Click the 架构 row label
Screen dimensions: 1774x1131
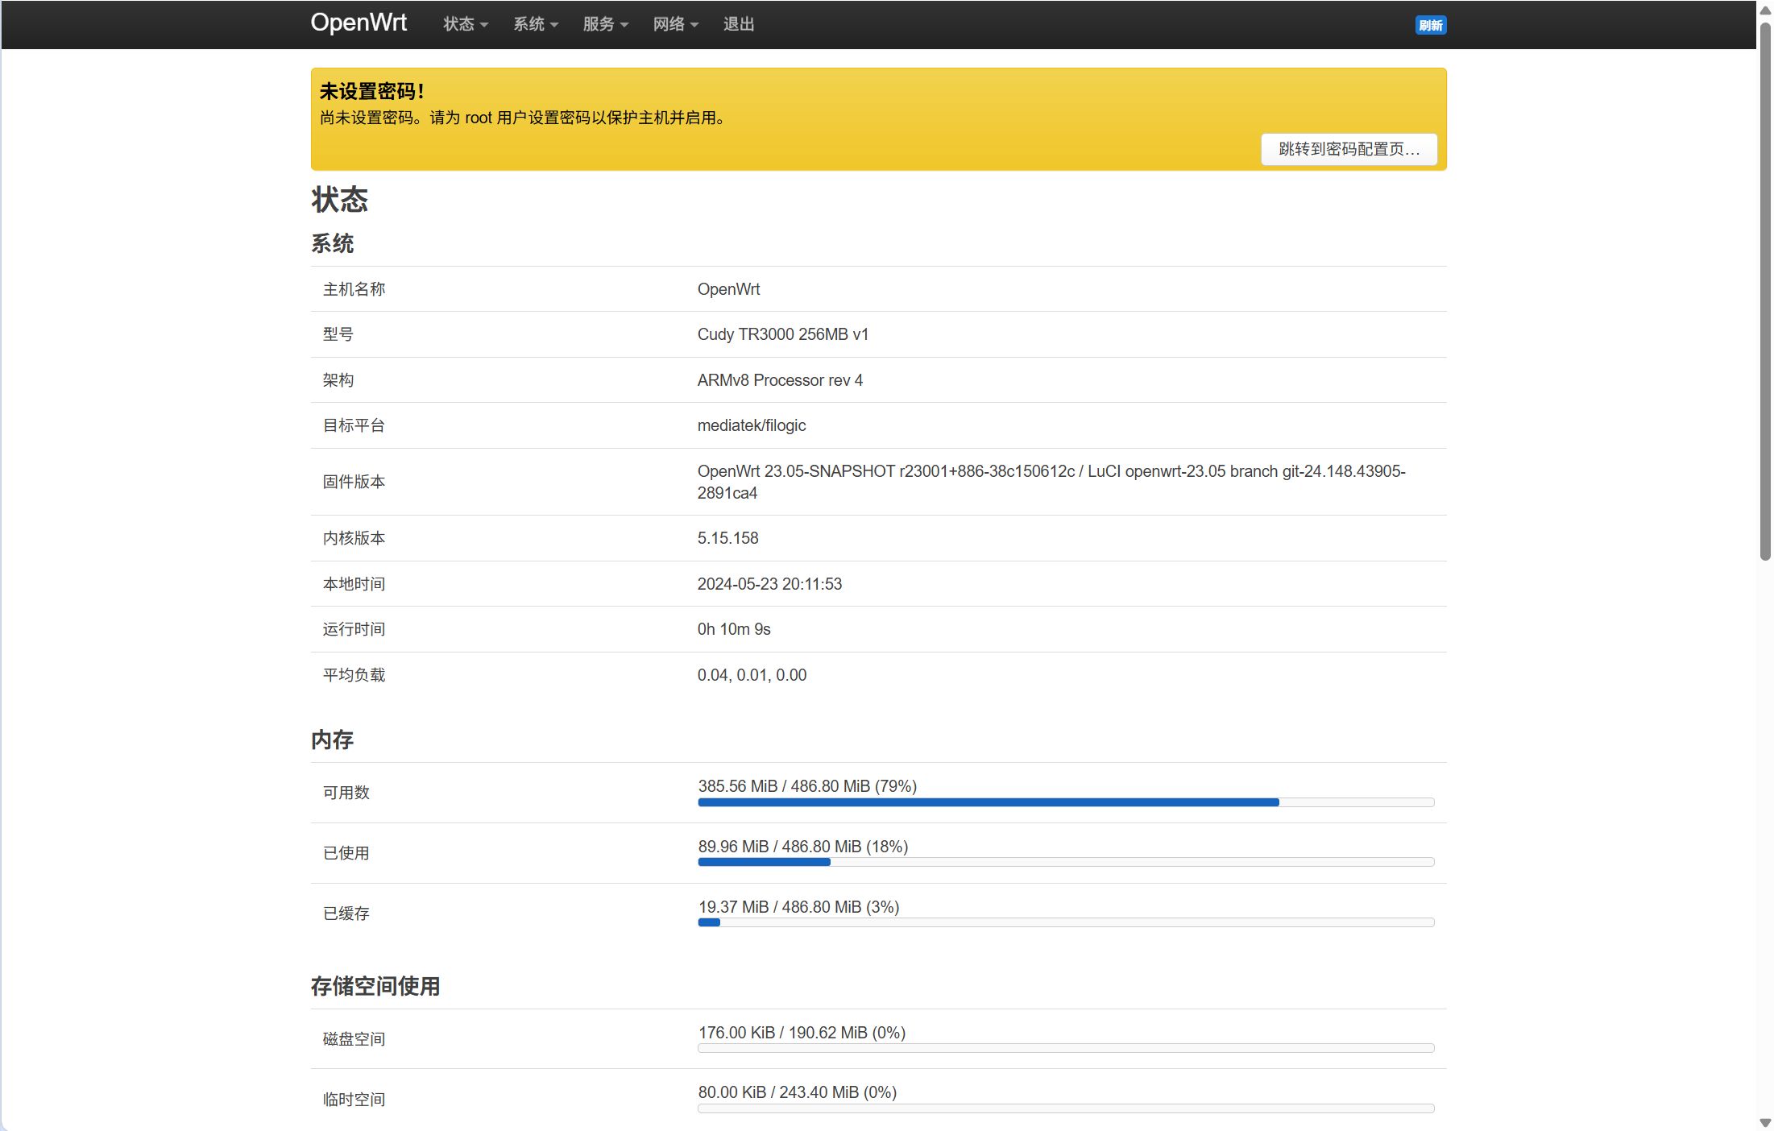pyautogui.click(x=338, y=380)
